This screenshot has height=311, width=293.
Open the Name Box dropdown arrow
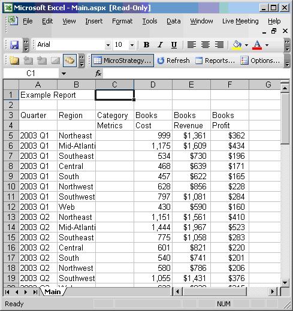click(64, 74)
